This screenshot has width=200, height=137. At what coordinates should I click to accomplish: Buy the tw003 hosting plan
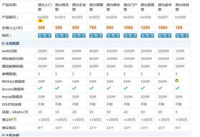click(x=96, y=36)
